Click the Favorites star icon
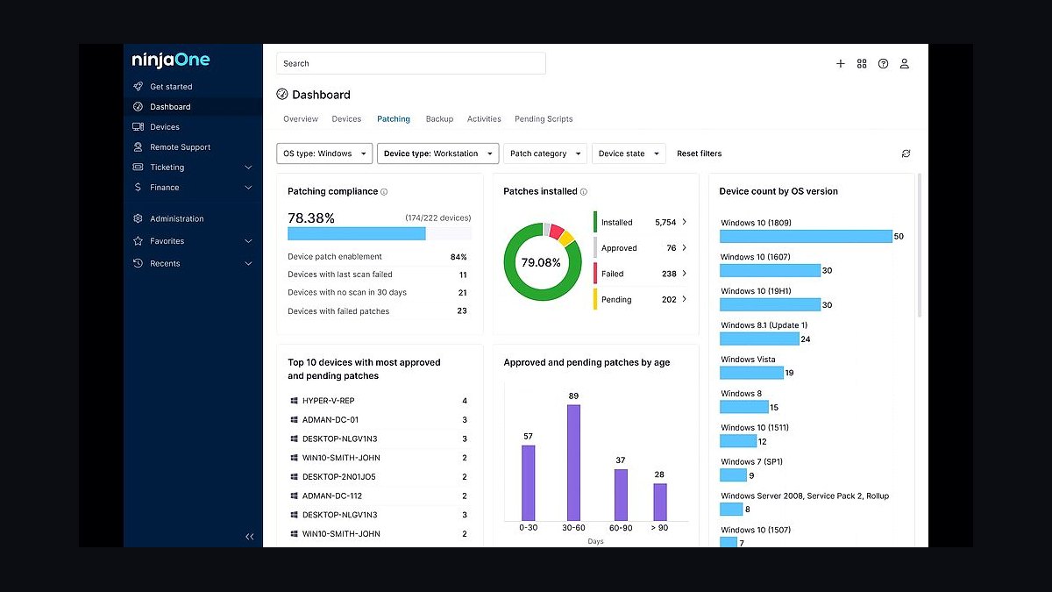The image size is (1052, 592). point(138,241)
